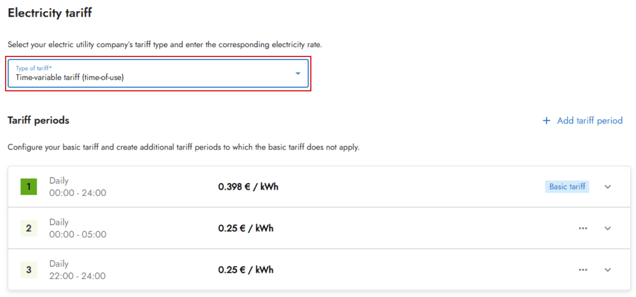Screen dimensions: 636x297
Task: Select the 00:00 - 05:00 period's rate
Action: click(x=245, y=228)
